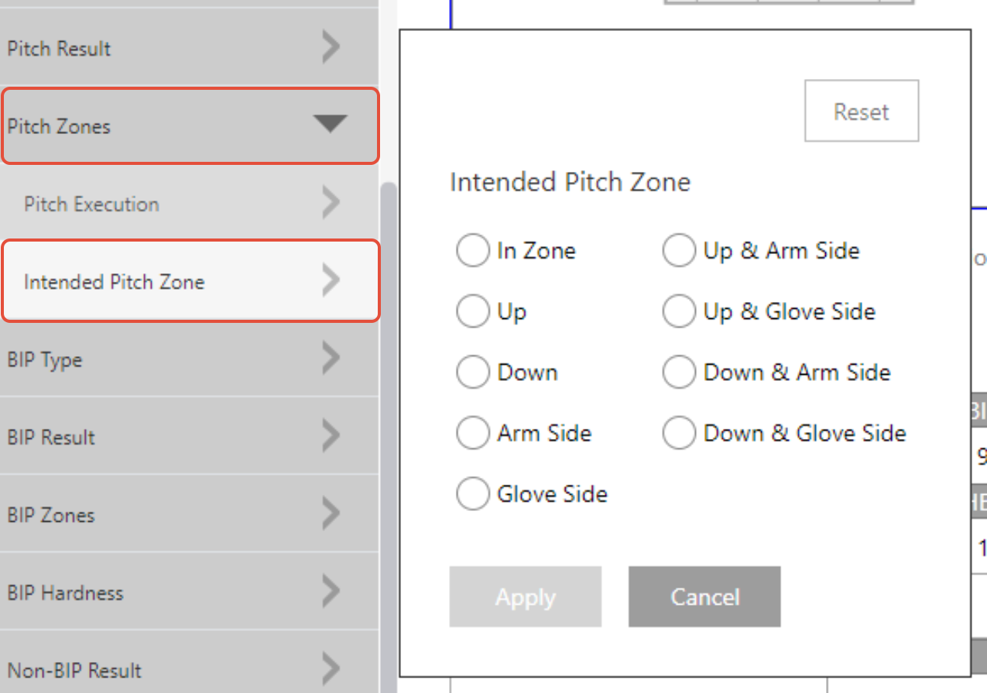Select Down as intended pitch zone
The width and height of the screenshot is (987, 693).
(x=472, y=372)
